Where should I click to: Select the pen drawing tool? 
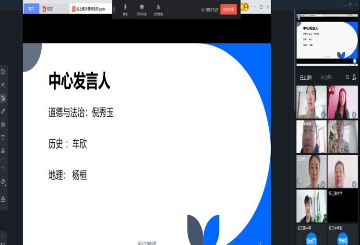(x=3, y=111)
